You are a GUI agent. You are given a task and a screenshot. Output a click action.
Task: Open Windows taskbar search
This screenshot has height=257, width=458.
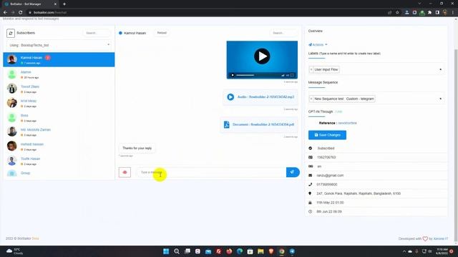(x=177, y=251)
